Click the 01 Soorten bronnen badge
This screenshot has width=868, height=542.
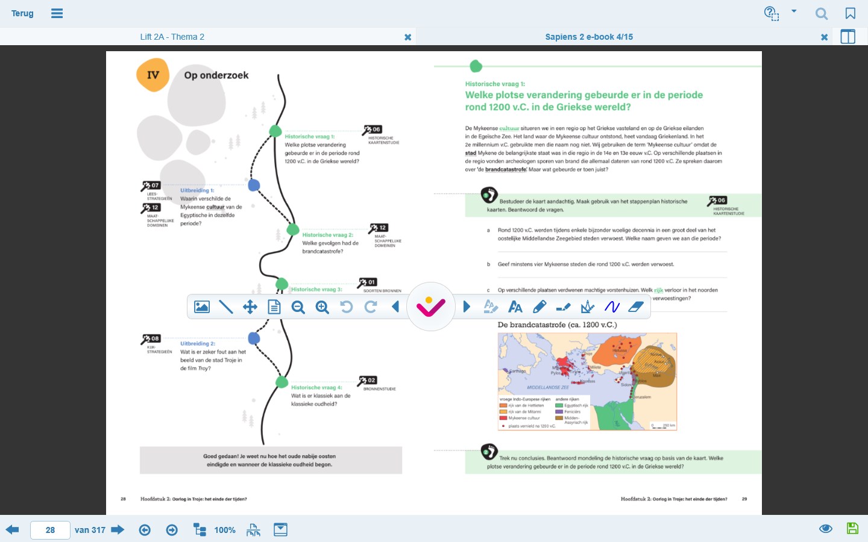point(368,282)
